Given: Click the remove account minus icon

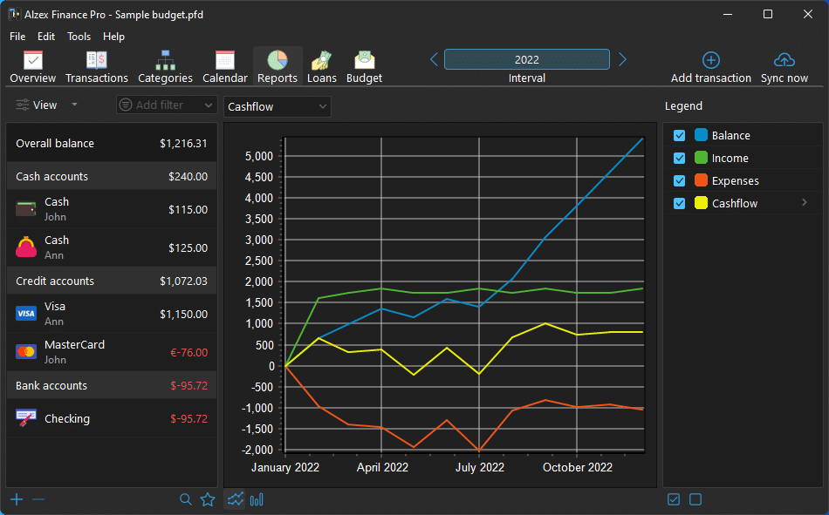Looking at the screenshot, I should click(x=38, y=499).
